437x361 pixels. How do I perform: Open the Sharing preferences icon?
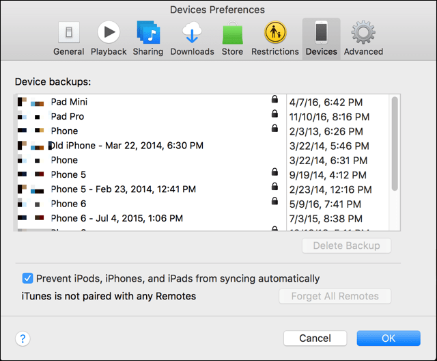(148, 32)
